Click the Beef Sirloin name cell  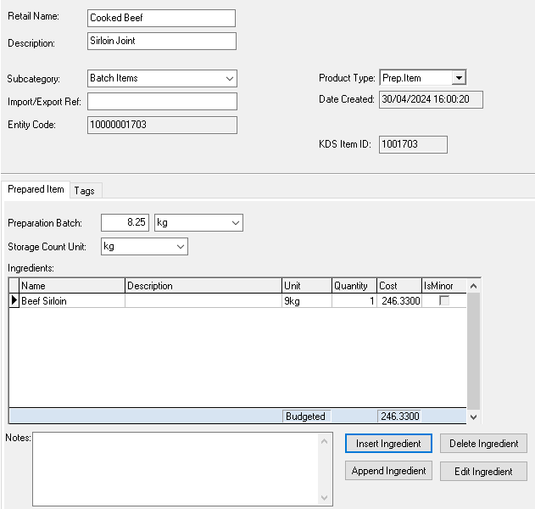pyautogui.click(x=71, y=301)
